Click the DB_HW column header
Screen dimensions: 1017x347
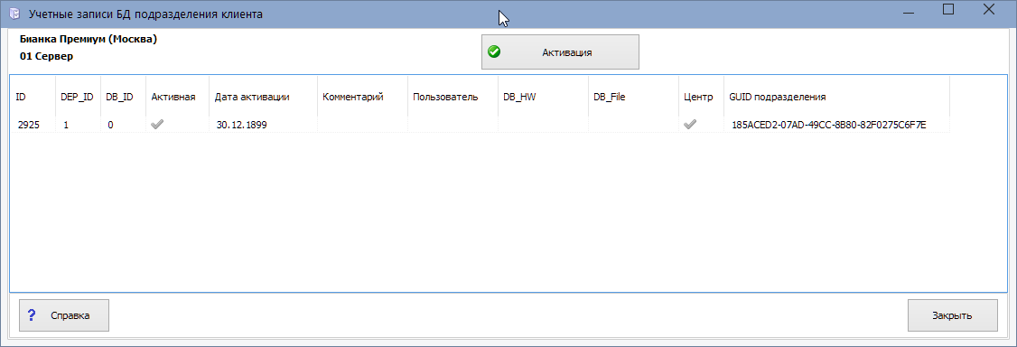click(544, 97)
